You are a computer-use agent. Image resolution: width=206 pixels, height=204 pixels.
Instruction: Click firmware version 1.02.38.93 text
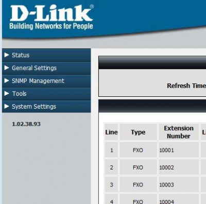26,124
